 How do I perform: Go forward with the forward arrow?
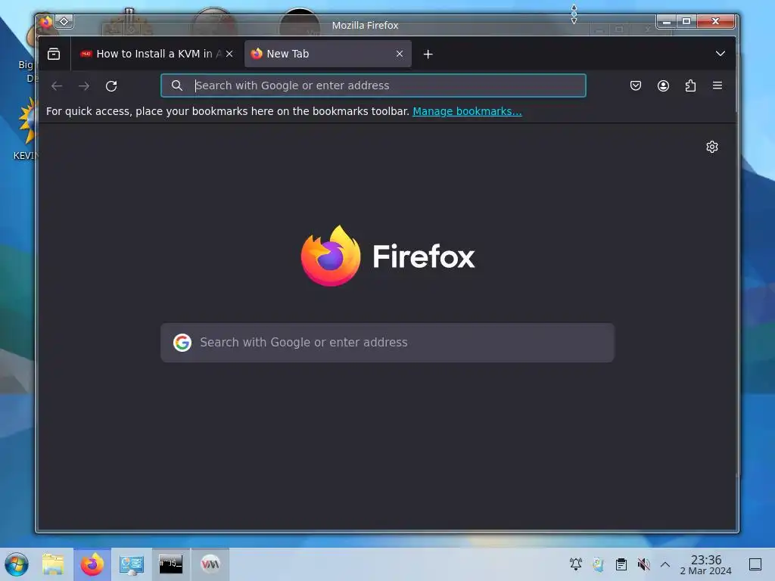(84, 86)
